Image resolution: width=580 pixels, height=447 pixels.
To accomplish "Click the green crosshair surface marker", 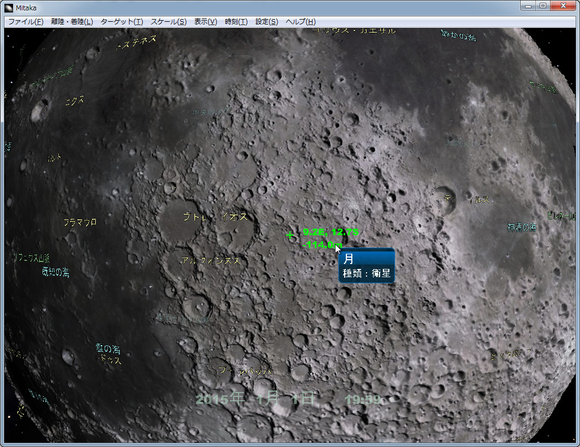I will [x=290, y=235].
